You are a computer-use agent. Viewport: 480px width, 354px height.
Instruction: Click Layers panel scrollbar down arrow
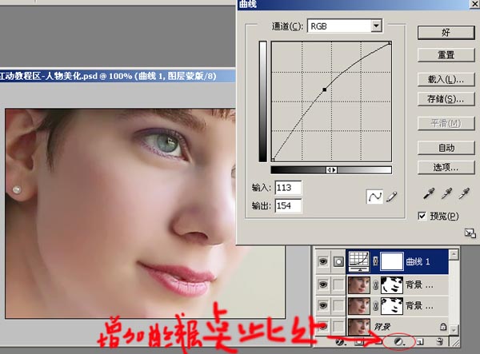(x=454, y=329)
